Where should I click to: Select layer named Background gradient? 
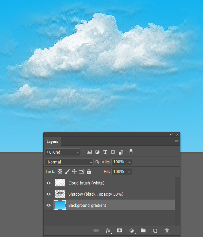[87, 205]
